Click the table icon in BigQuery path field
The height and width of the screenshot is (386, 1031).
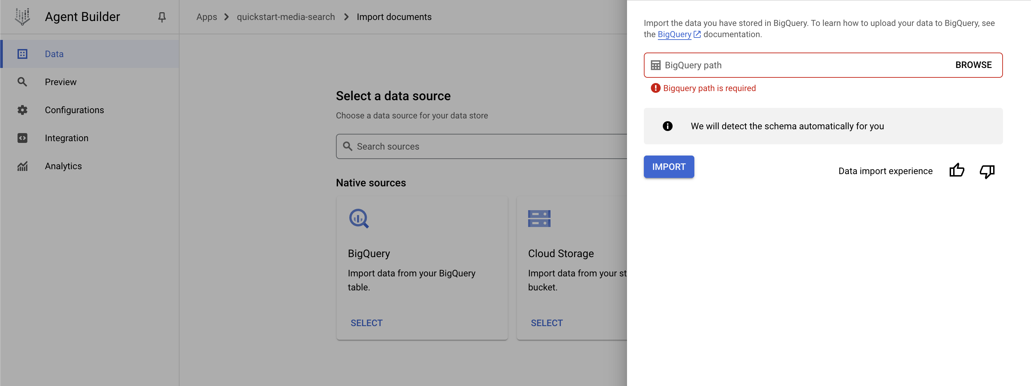click(655, 65)
